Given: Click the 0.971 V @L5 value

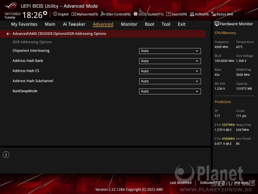Looking at the screenshot, I should pos(223,143).
